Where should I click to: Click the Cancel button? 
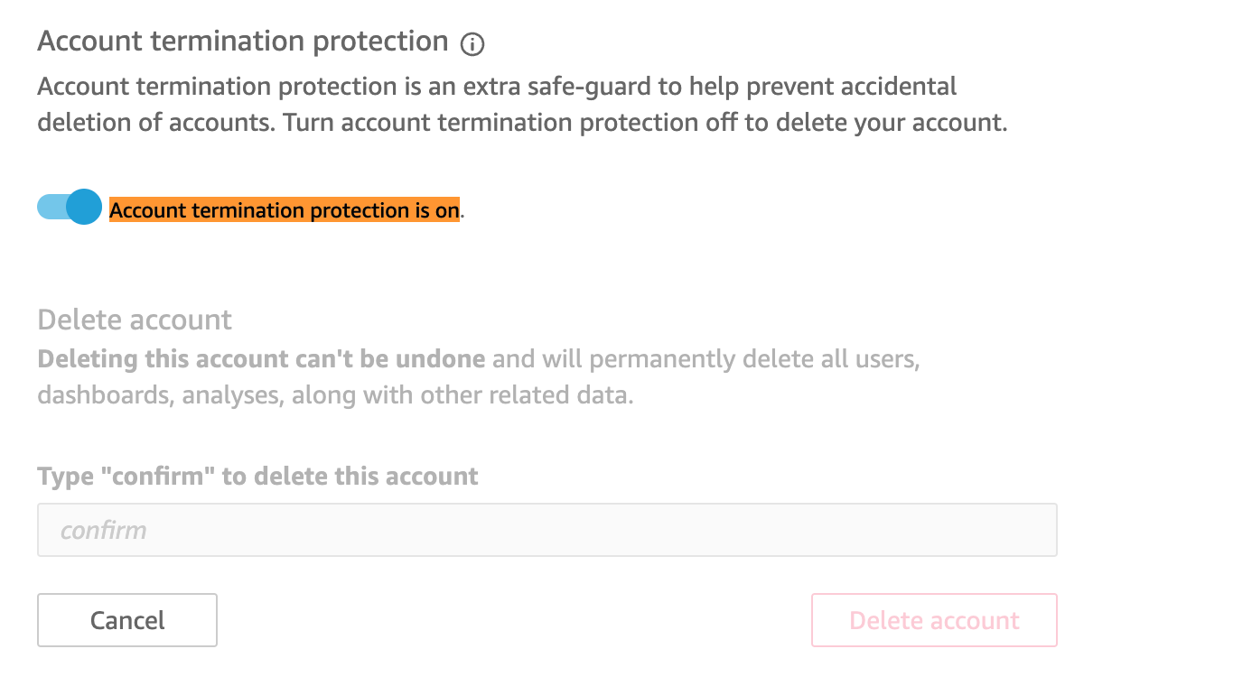point(127,620)
